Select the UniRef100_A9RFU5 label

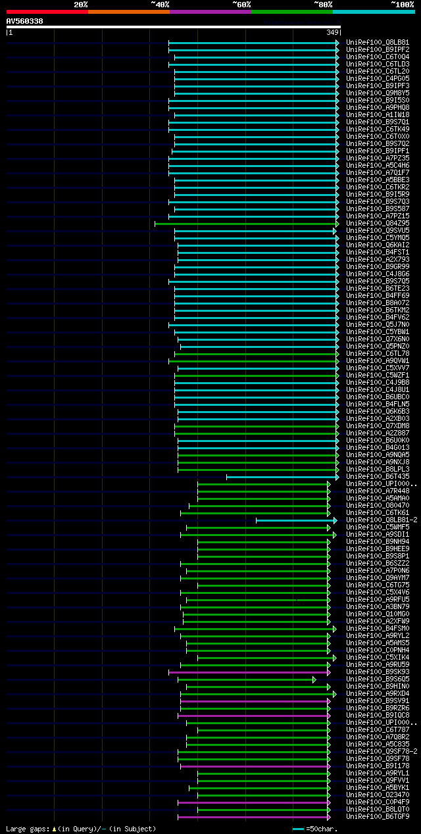coord(378,600)
